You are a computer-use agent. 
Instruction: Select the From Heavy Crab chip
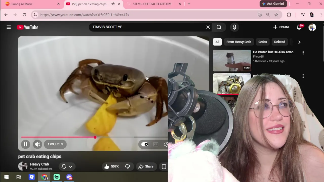point(239,42)
